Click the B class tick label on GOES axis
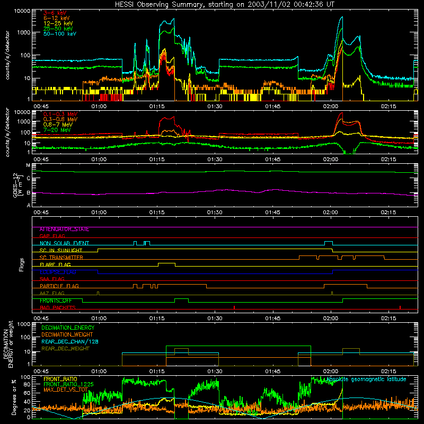The image size is (424, 424). 29,193
